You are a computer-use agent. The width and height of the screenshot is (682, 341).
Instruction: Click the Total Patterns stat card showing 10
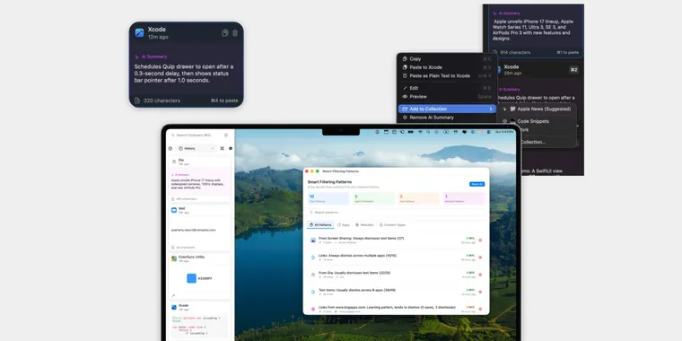328,199
